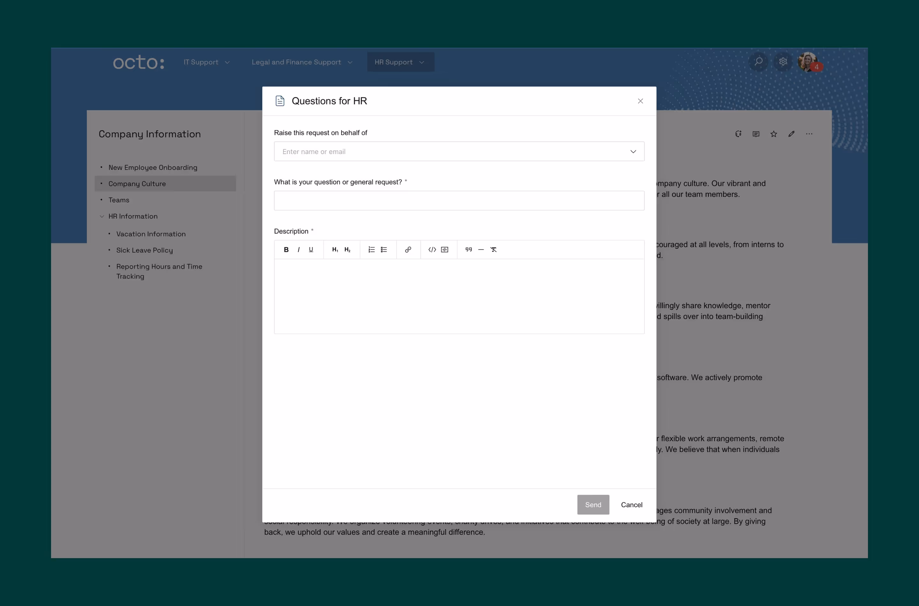Open Vacation Information page

(x=151, y=234)
